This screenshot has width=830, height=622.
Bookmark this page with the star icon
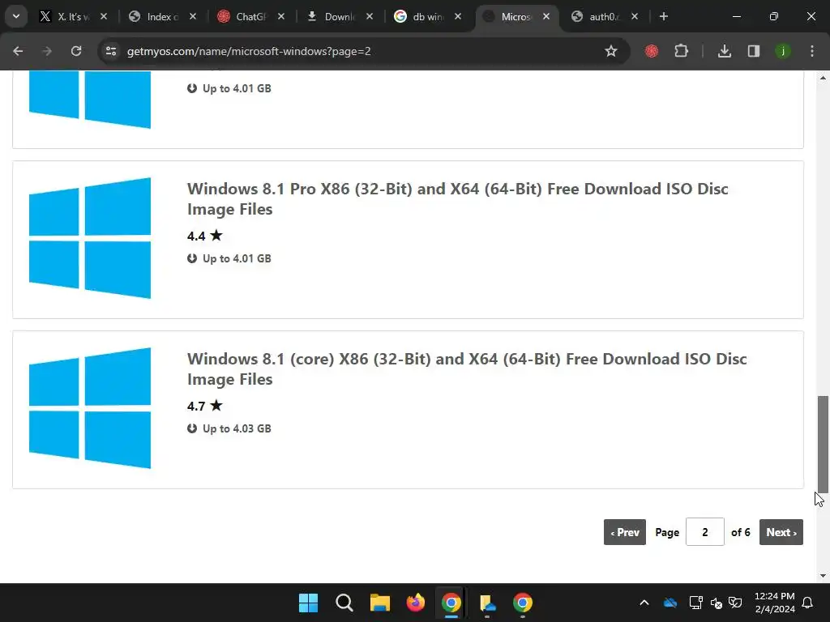coord(611,51)
